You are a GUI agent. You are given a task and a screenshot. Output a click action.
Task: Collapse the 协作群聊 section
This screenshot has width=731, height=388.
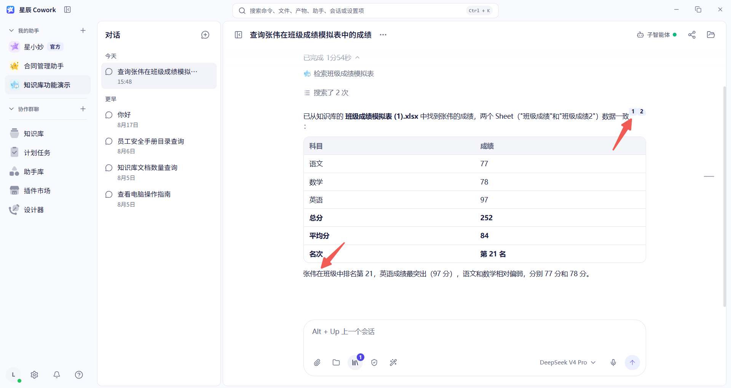[x=11, y=109]
